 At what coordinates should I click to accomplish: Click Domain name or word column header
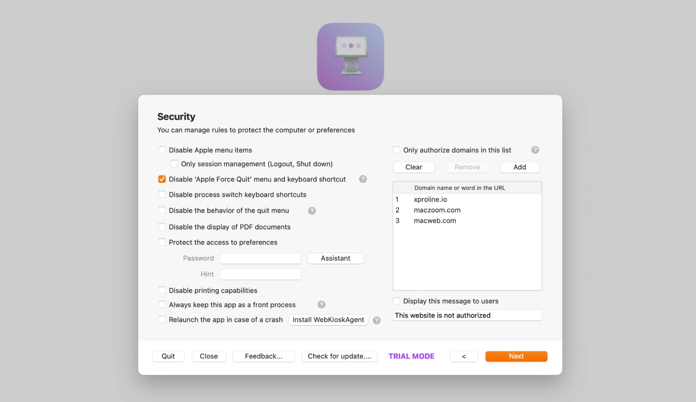[x=460, y=188]
